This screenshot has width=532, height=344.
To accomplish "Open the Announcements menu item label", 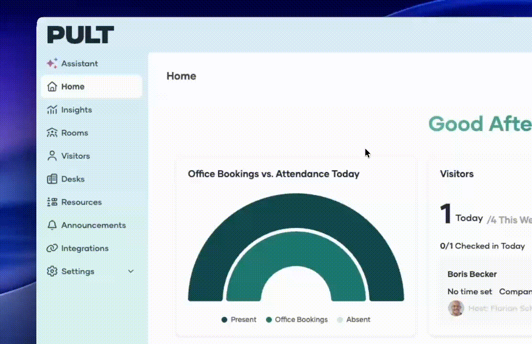I will pos(93,225).
